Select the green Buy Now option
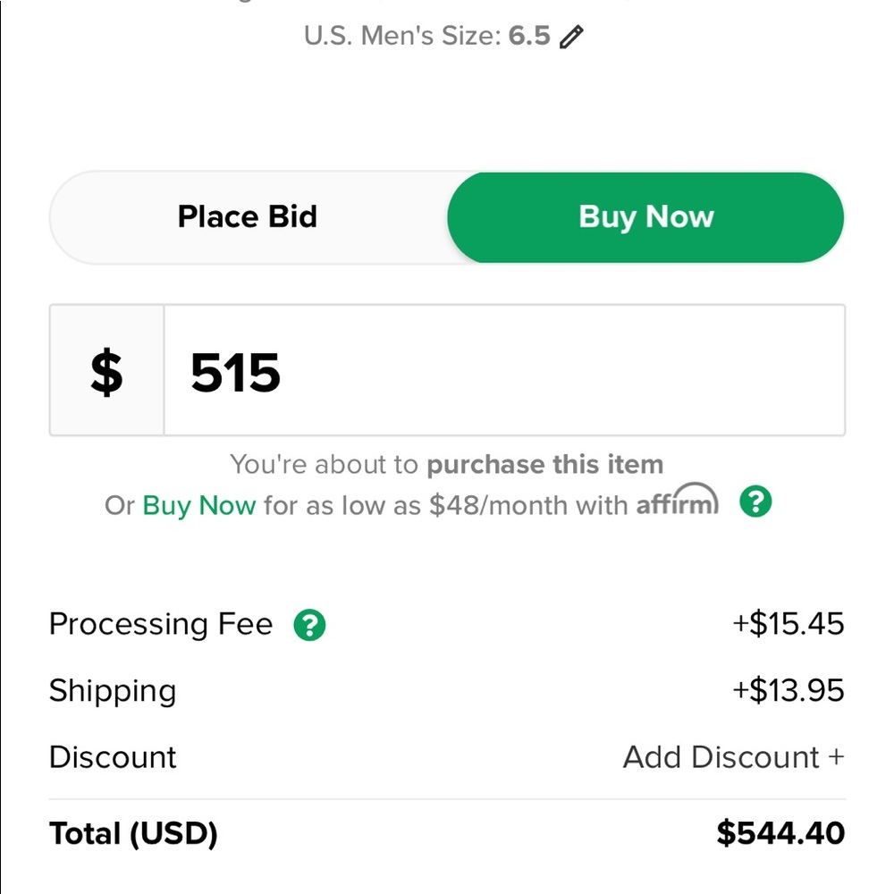 (645, 217)
